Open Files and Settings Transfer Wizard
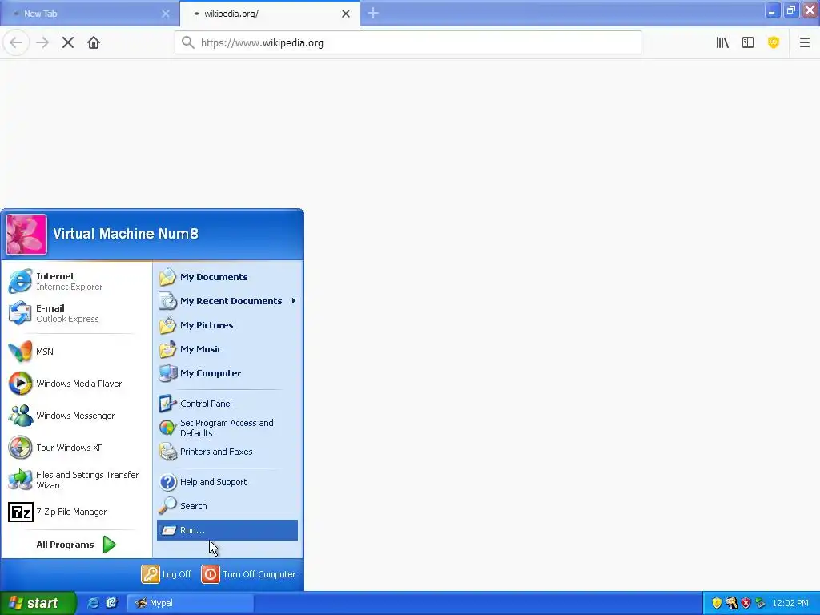The height and width of the screenshot is (615, 820). click(78, 480)
